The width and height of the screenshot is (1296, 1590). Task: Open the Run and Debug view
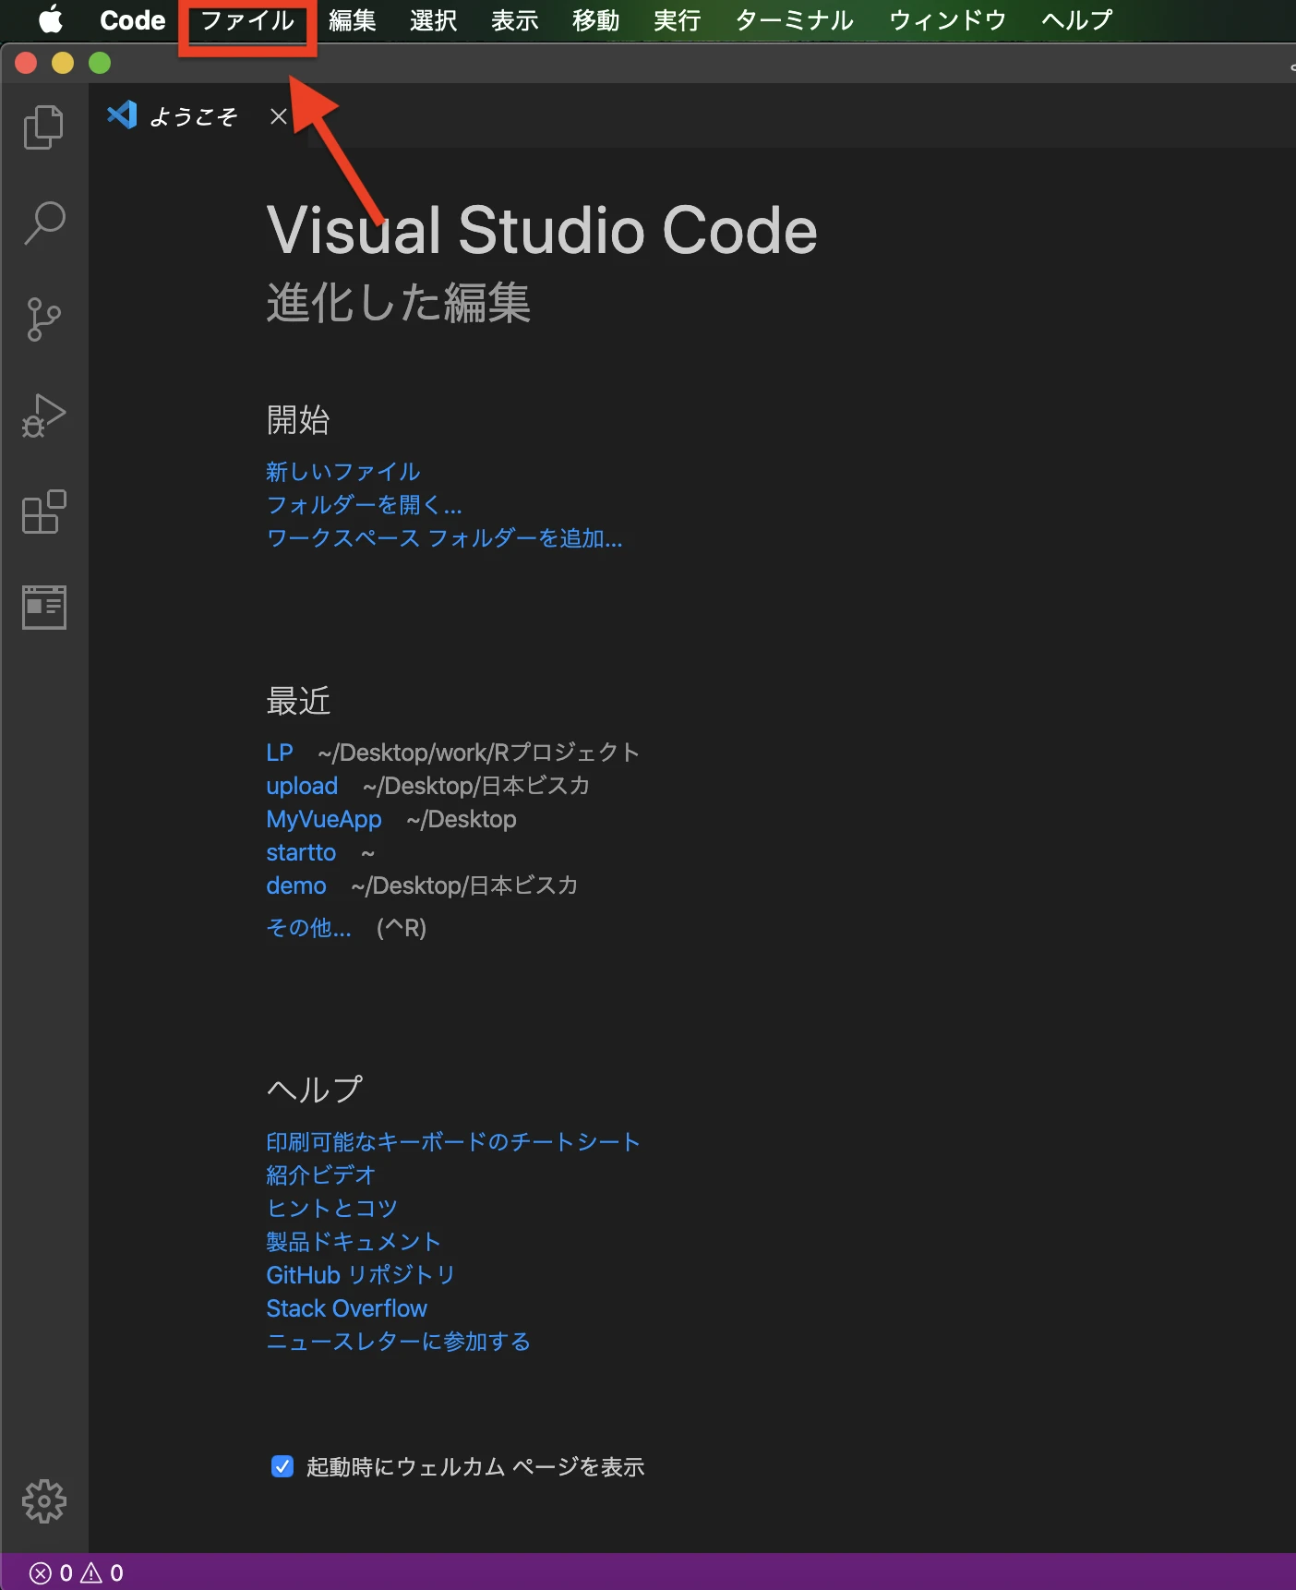click(43, 416)
